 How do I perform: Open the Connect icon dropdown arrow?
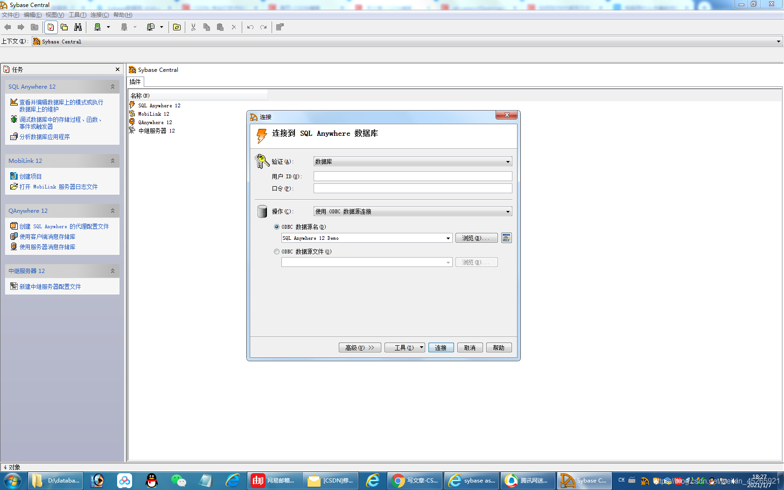point(108,27)
